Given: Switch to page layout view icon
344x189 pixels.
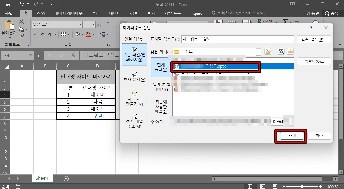Looking at the screenshot, I should (263, 187).
